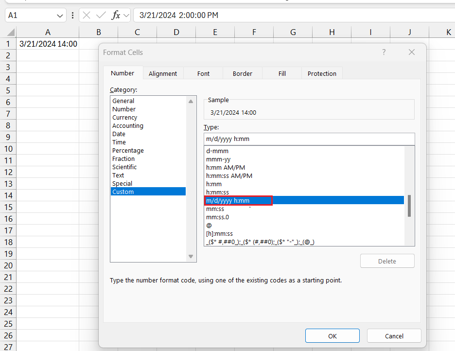Select the Date category
Image resolution: width=455 pixels, height=351 pixels.
[x=148, y=134]
